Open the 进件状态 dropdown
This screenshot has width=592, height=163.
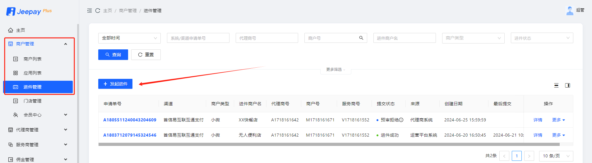[x=542, y=38]
